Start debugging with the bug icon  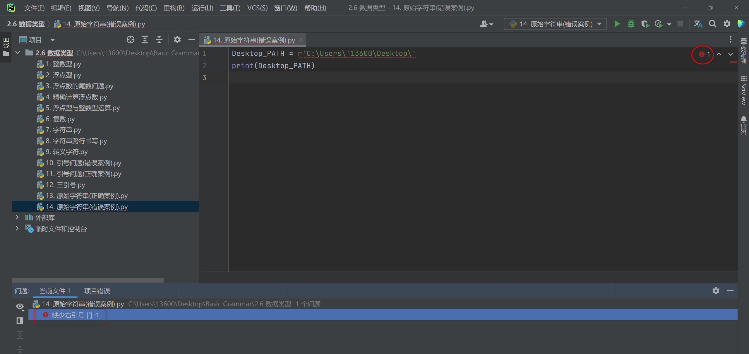631,24
